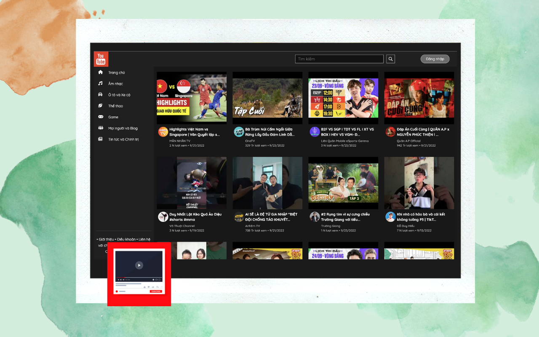
Task: Open Lịch Thi Đấu 24/09 Vòng Bảng thumbnail
Action: click(x=343, y=251)
